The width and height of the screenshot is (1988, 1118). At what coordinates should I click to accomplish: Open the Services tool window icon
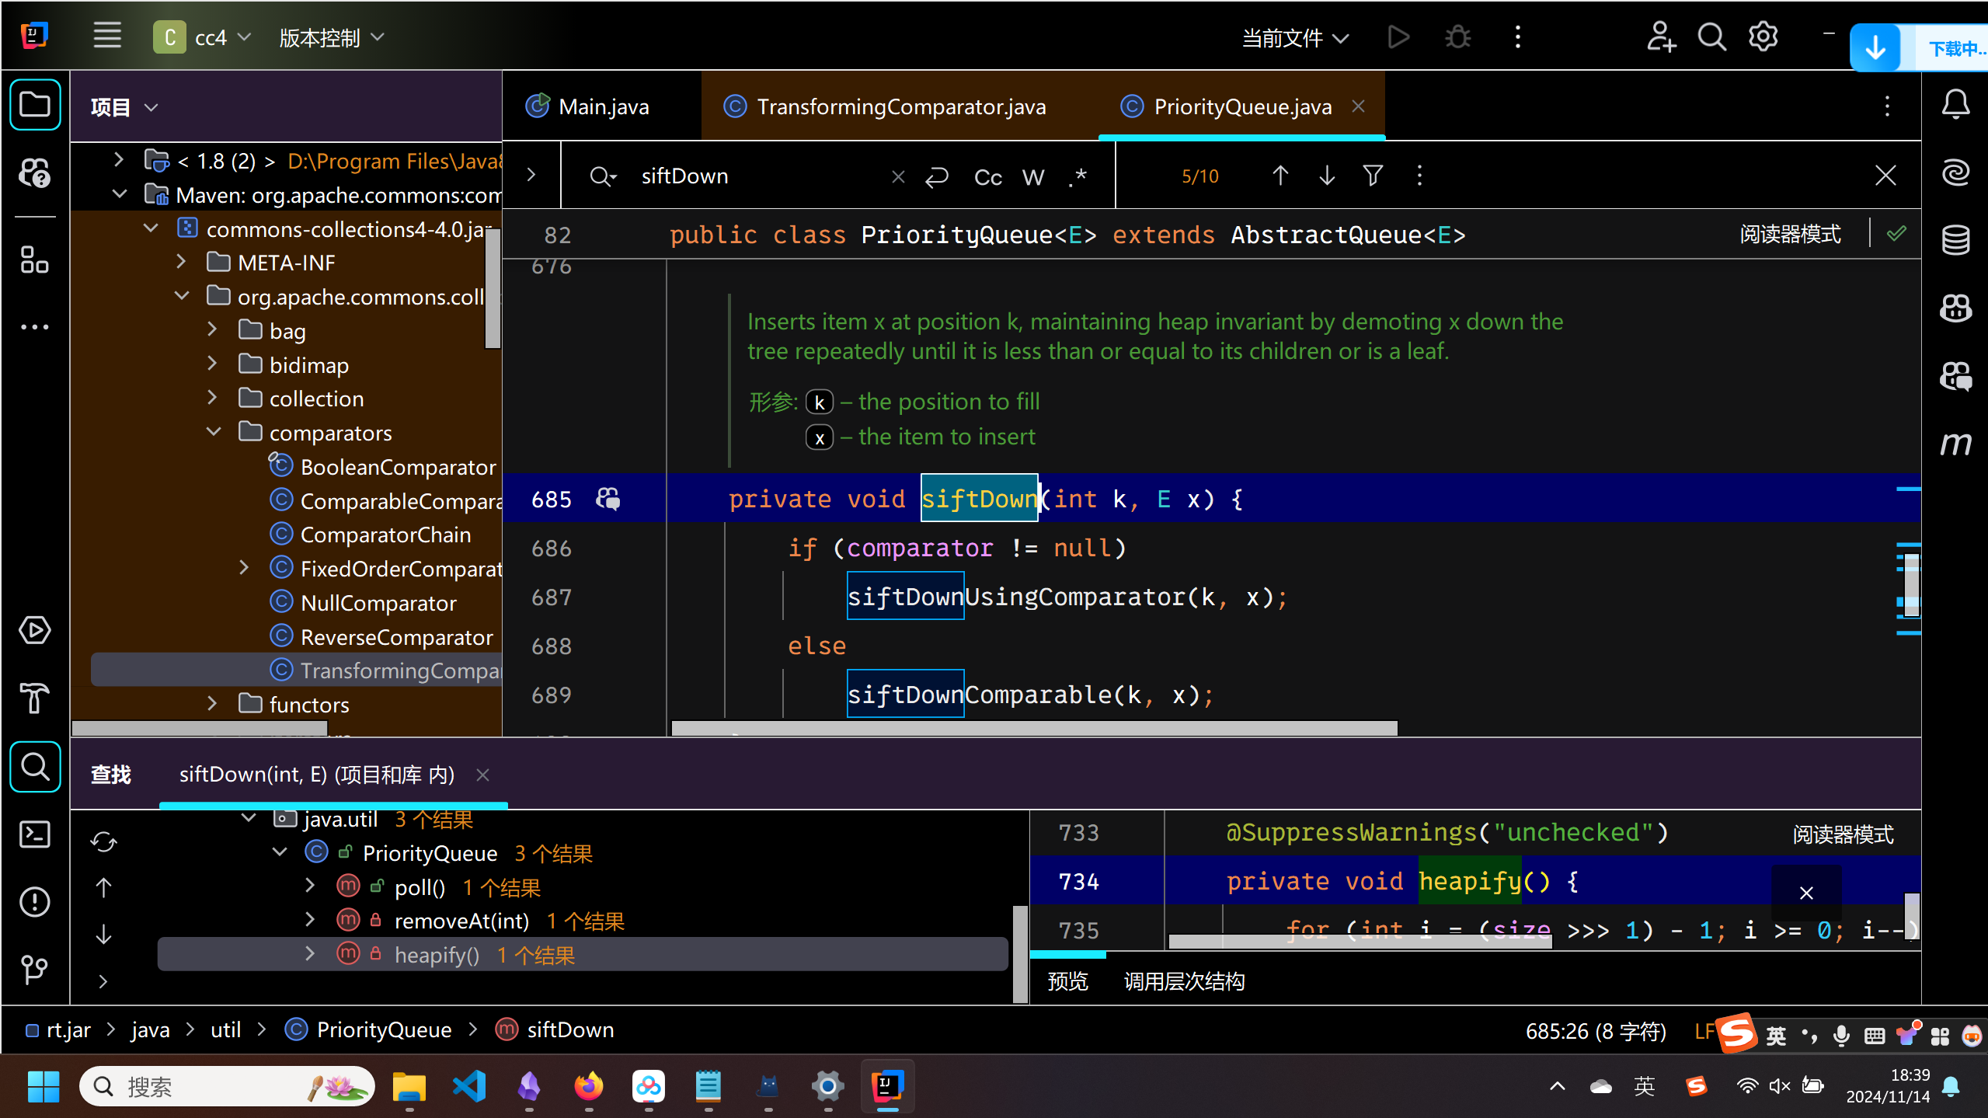coord(35,630)
